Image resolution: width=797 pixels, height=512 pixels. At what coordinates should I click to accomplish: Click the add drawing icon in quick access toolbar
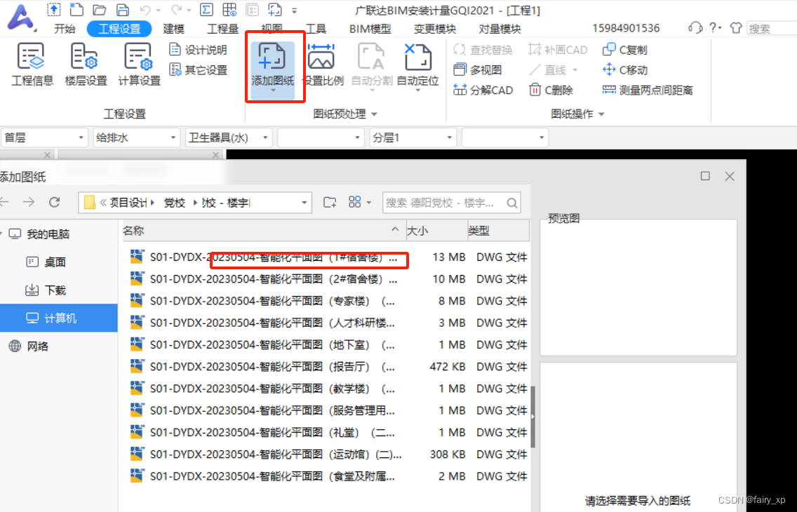[x=275, y=9]
